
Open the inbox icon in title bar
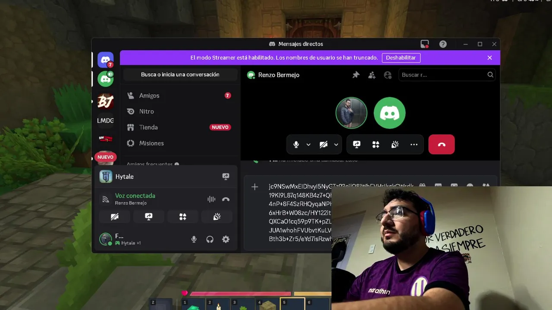425,44
